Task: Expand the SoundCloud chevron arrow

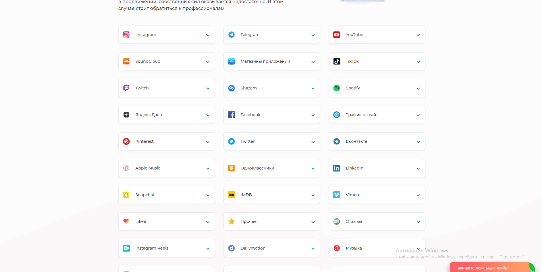Action: coord(208,62)
